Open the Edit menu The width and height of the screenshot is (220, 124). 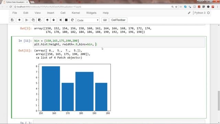tap(26, 13)
